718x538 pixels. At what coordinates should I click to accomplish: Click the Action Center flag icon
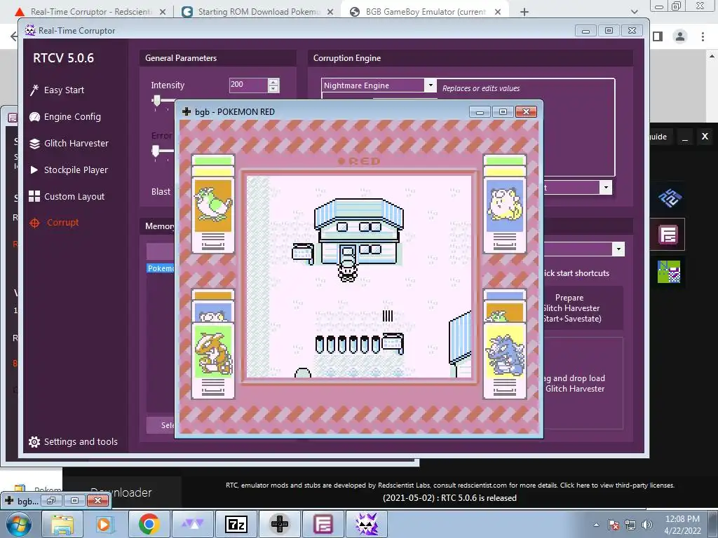614,525
